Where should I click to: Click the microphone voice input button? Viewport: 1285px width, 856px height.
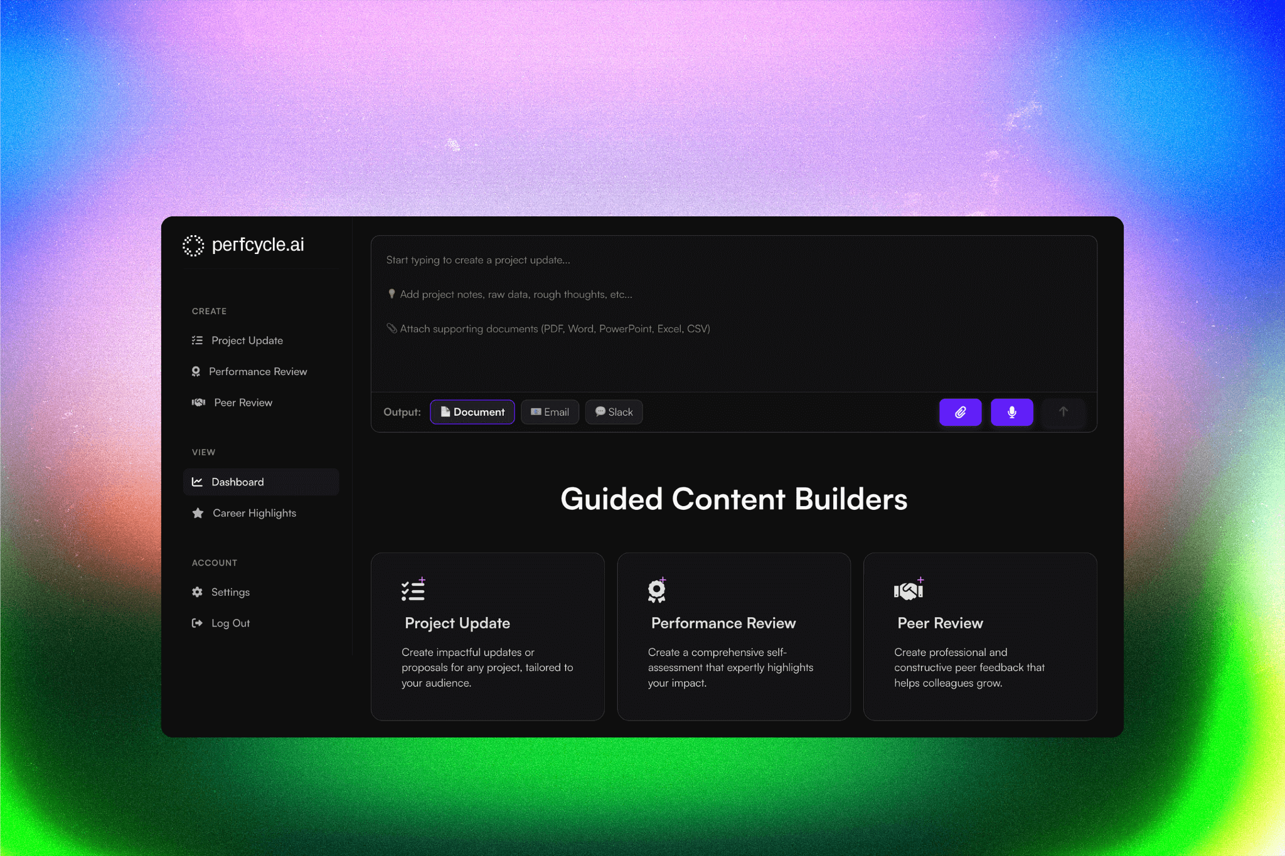point(1011,412)
